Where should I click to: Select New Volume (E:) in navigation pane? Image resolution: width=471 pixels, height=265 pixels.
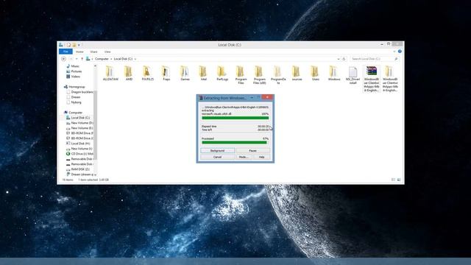pos(79,128)
